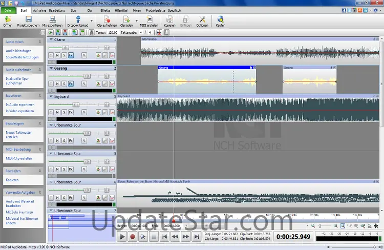Jump to end with skip-forward button
384x250 pixels.
click(197, 237)
